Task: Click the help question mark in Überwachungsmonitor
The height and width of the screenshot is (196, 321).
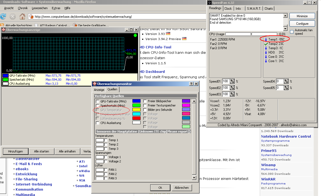Action: pyautogui.click(x=191, y=84)
